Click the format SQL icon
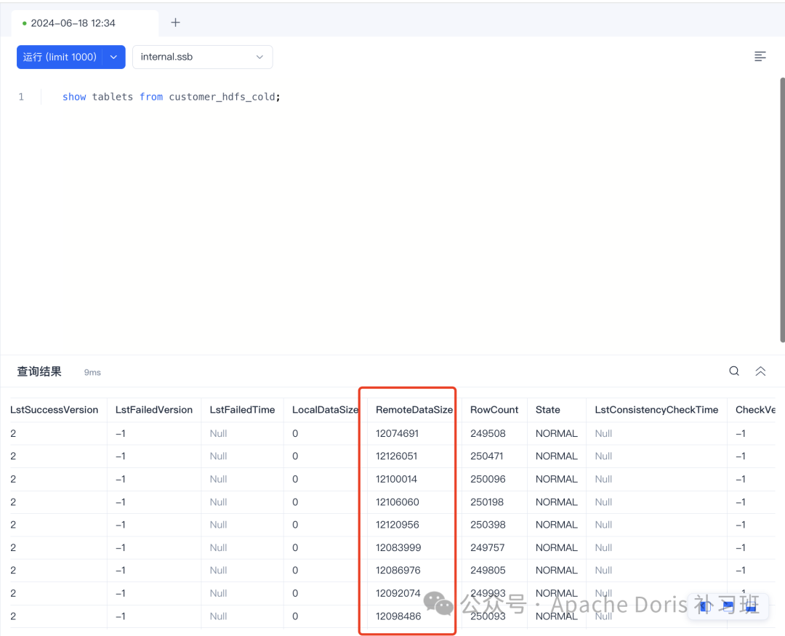This screenshot has height=636, width=785. [x=760, y=57]
